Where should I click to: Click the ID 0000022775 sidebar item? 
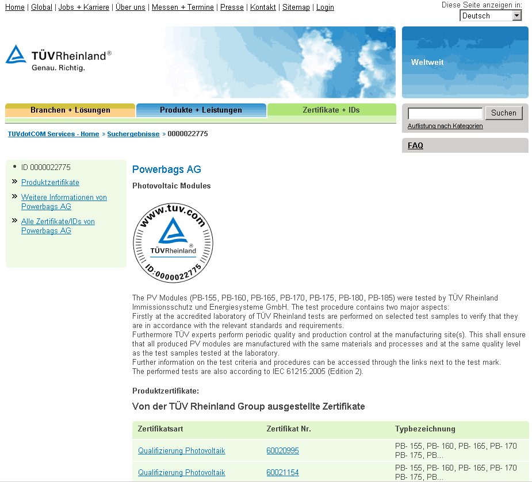tap(46, 167)
